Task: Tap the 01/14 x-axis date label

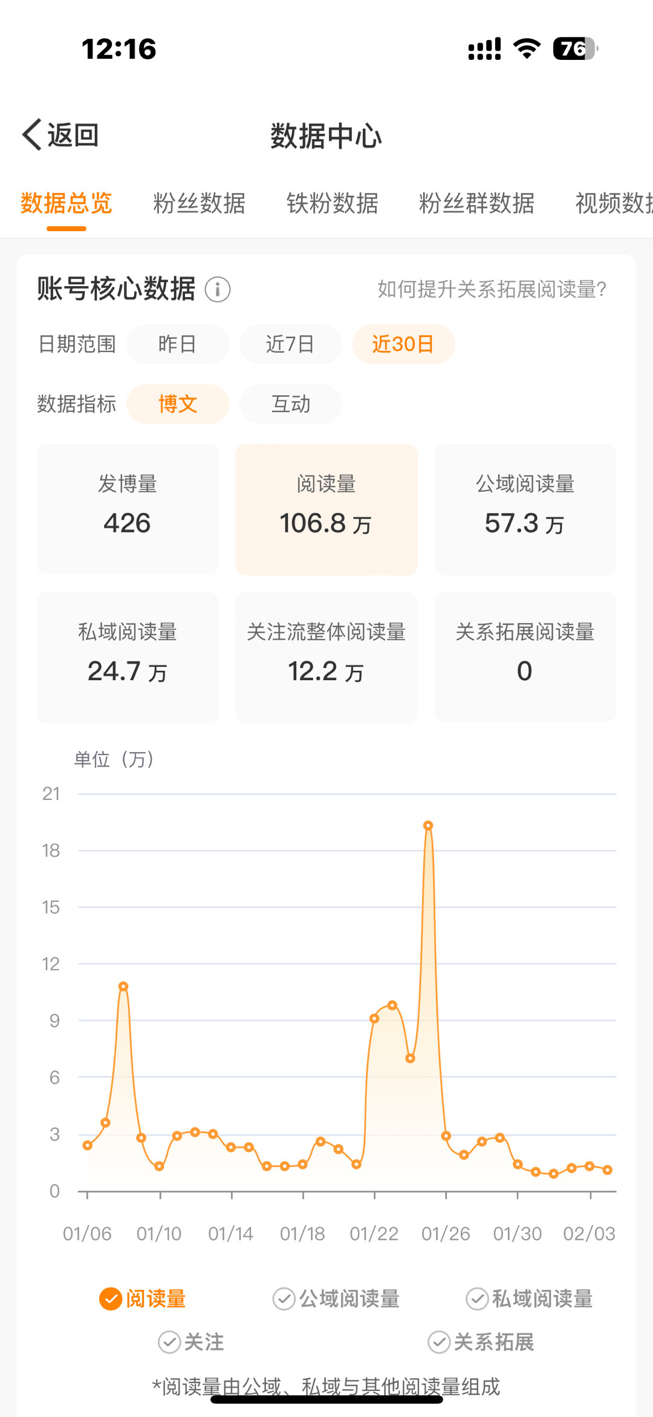Action: coord(231,1234)
